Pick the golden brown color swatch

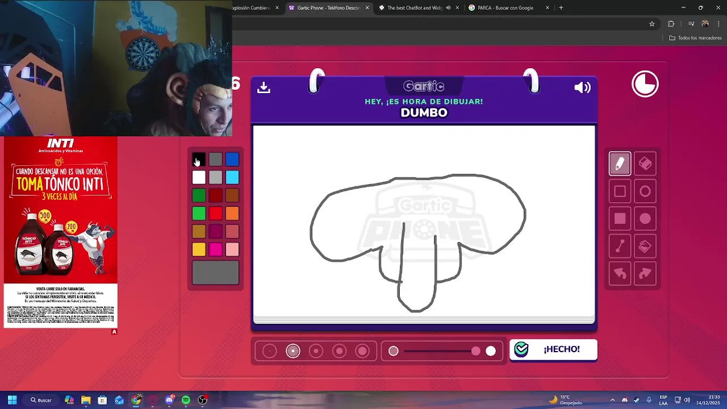(199, 232)
